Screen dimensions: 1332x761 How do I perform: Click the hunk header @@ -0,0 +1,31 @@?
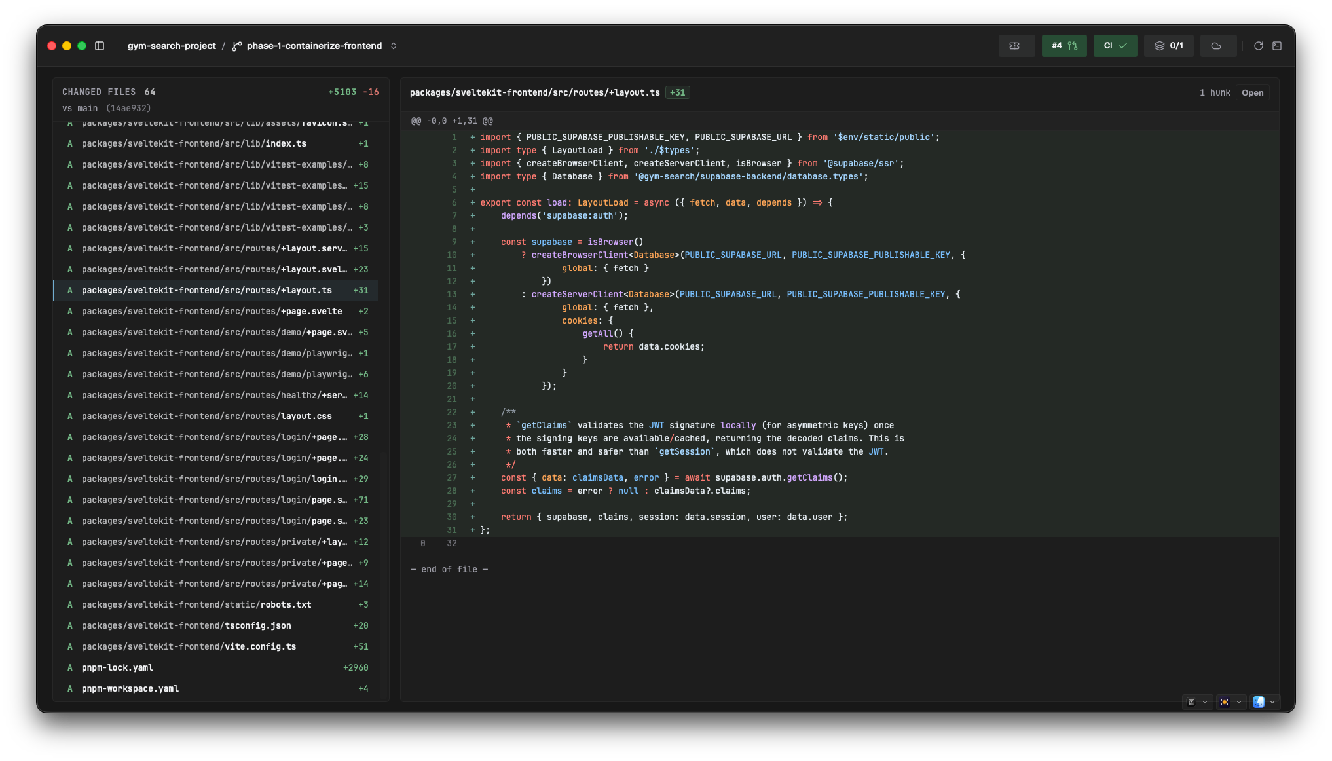[x=452, y=121]
